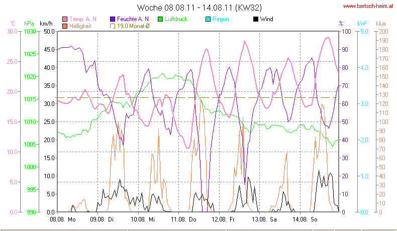Screen dimensions: 397x231
Task: Click the chart title Woche 08.08.11 - 14.08.11 (KW32)
Action: click(200, 8)
